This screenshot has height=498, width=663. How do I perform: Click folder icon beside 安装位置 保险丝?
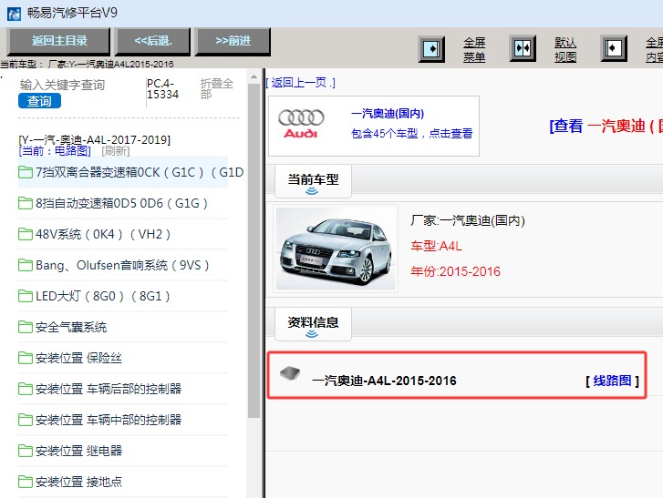pyautogui.click(x=26, y=358)
